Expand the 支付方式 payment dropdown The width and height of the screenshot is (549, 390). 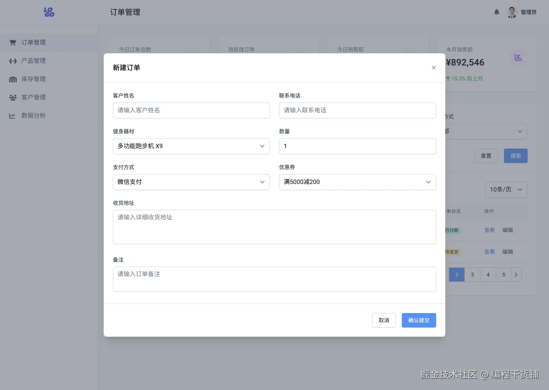(191, 182)
